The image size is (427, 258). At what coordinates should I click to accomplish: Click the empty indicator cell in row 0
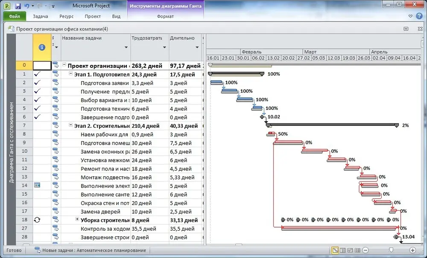tap(42, 65)
